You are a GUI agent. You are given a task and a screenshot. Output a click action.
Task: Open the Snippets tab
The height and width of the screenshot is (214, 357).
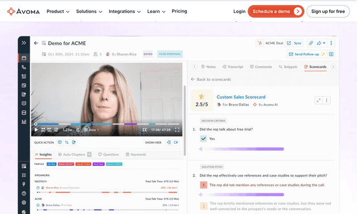coord(288,66)
